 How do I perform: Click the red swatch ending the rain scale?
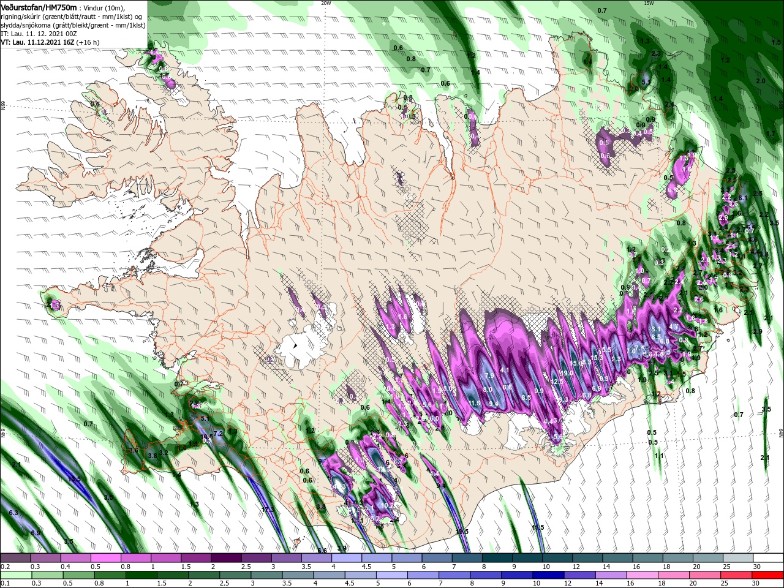tap(769, 575)
